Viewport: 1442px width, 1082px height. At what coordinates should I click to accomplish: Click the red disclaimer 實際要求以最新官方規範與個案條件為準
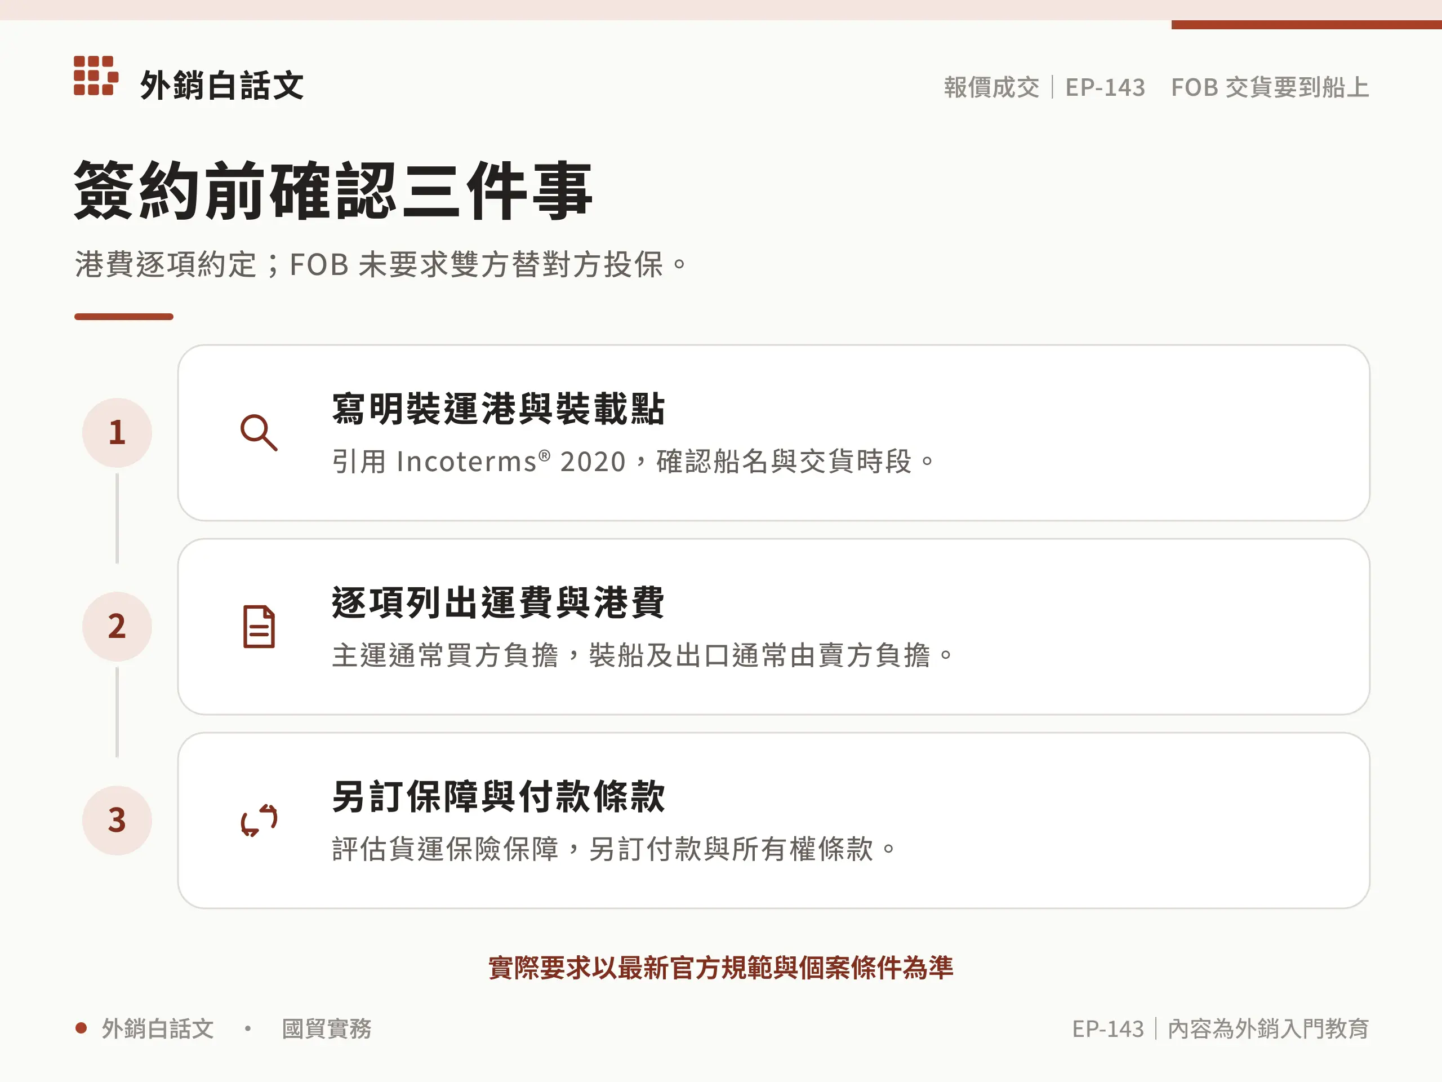point(721,968)
